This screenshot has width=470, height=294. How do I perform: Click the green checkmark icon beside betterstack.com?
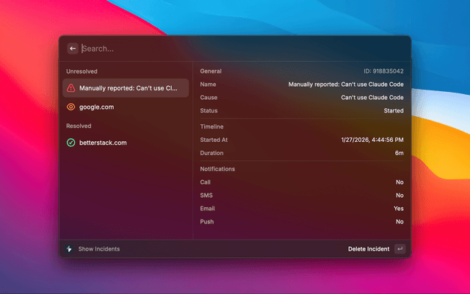[x=70, y=143]
